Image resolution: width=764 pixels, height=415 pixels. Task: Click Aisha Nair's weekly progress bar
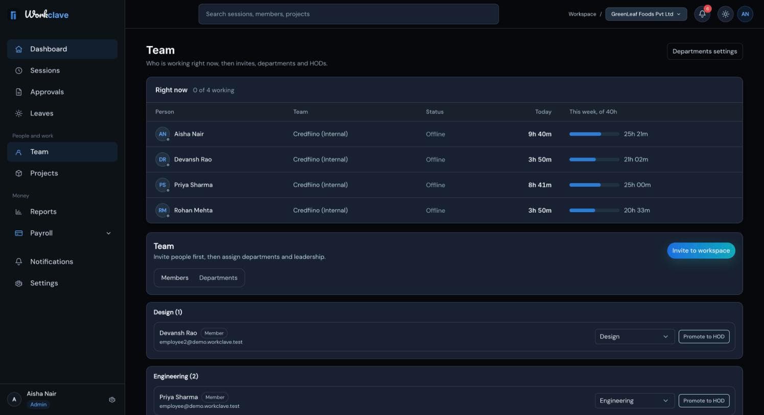594,134
